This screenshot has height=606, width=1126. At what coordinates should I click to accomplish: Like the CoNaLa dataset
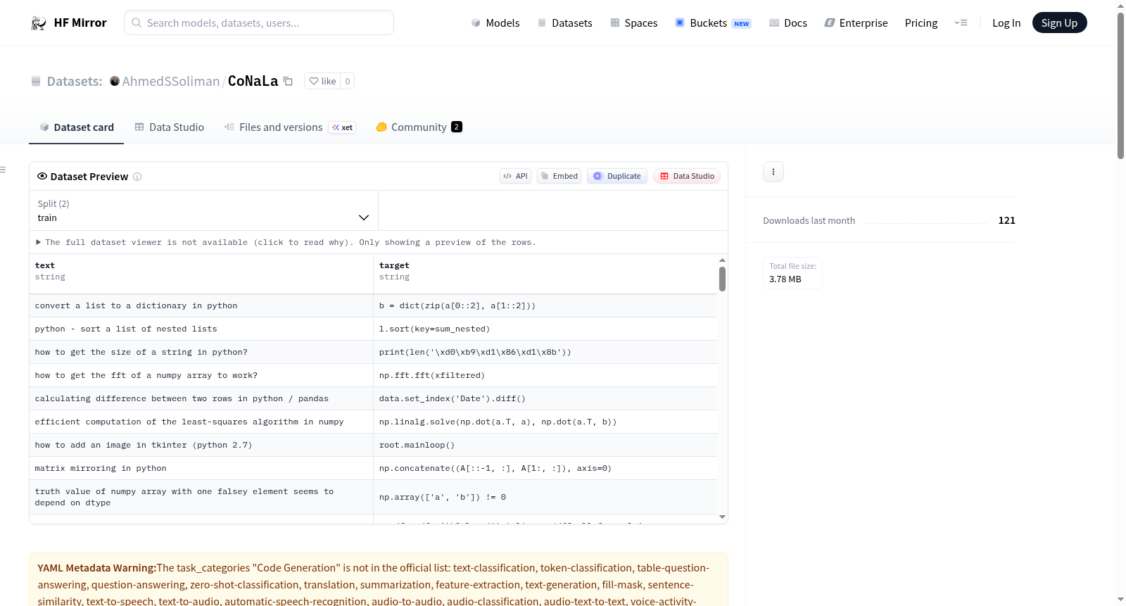click(x=322, y=82)
